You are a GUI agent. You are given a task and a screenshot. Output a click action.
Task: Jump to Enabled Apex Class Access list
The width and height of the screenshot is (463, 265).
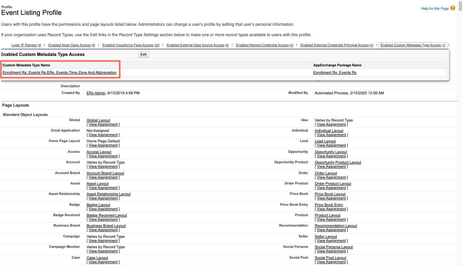tap(70, 45)
